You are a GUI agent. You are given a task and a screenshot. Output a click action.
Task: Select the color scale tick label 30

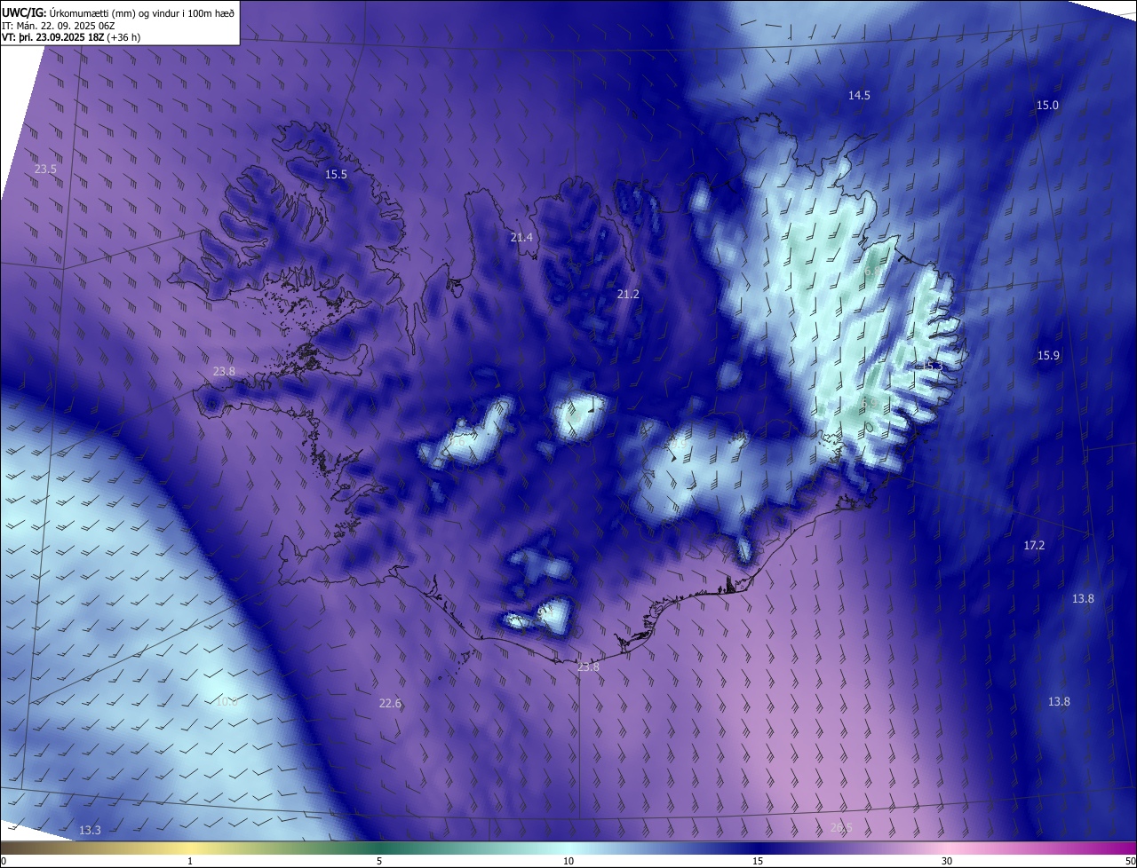click(947, 861)
